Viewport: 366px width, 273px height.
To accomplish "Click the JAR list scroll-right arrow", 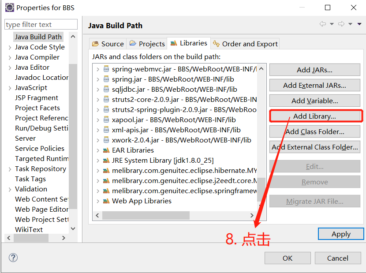I will tap(252, 215).
